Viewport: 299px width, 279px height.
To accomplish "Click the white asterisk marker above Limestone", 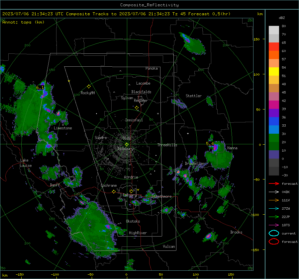I will (x=63, y=125).
